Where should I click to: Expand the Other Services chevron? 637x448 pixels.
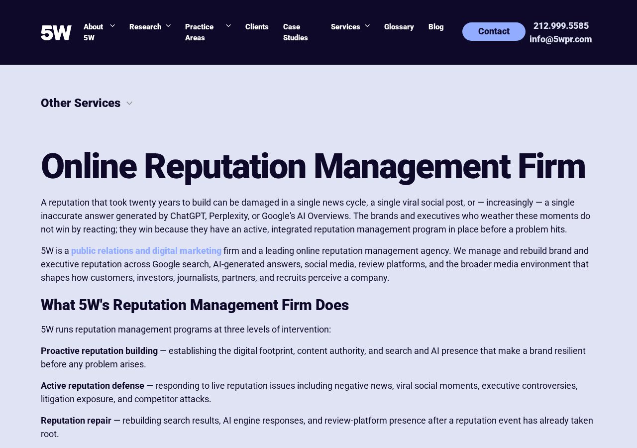tap(129, 104)
